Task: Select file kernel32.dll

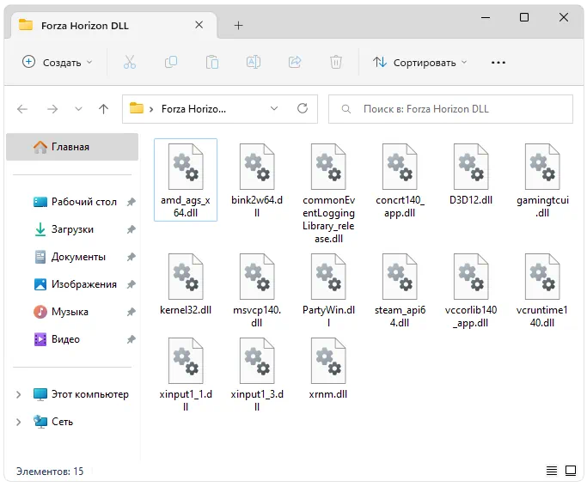Action: (x=186, y=284)
